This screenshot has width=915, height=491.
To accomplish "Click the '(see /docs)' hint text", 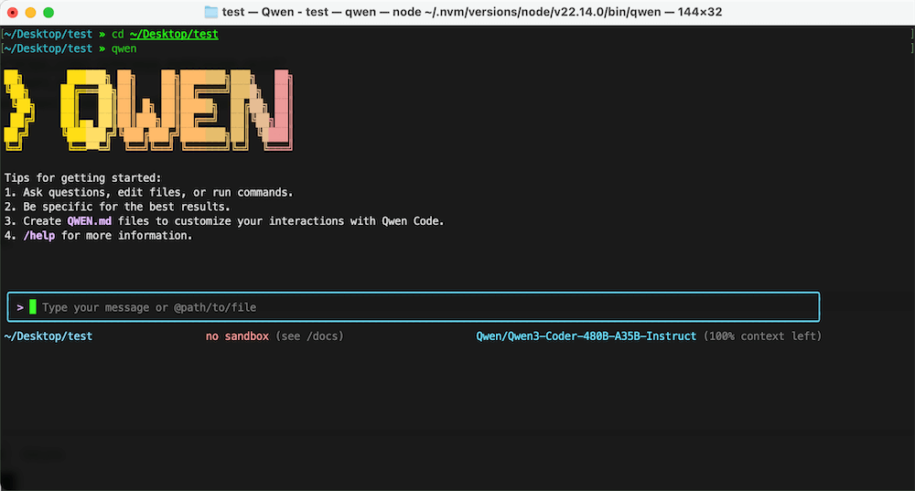I will tap(309, 336).
